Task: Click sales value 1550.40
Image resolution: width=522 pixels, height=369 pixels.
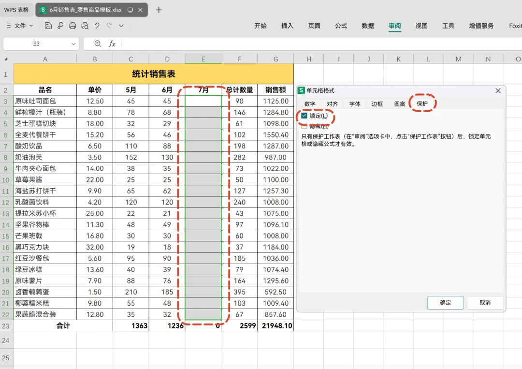Action: pos(275,134)
